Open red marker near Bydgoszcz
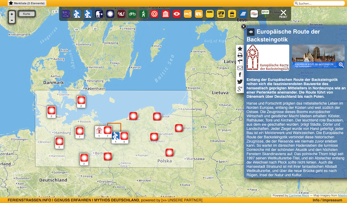Image resolution: width=347 pixels, height=203 pixels. pyautogui.click(x=154, y=137)
